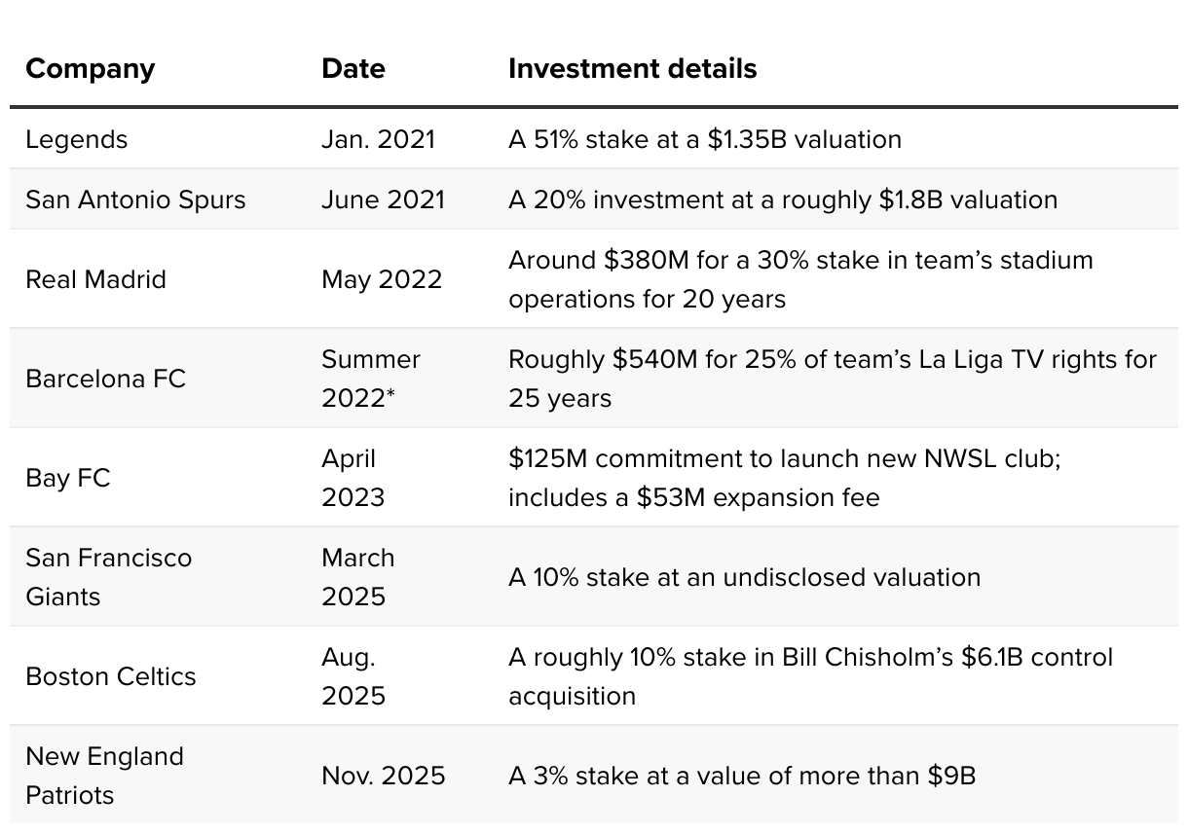This screenshot has height=833, width=1188.
Task: Click the Bill Chisholm acquisition details text
Action: (x=809, y=676)
